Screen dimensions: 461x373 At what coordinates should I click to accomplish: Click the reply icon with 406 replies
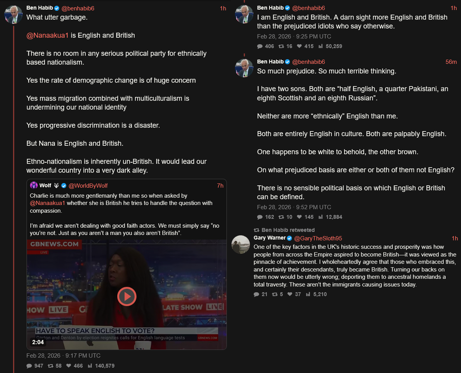[x=260, y=47]
